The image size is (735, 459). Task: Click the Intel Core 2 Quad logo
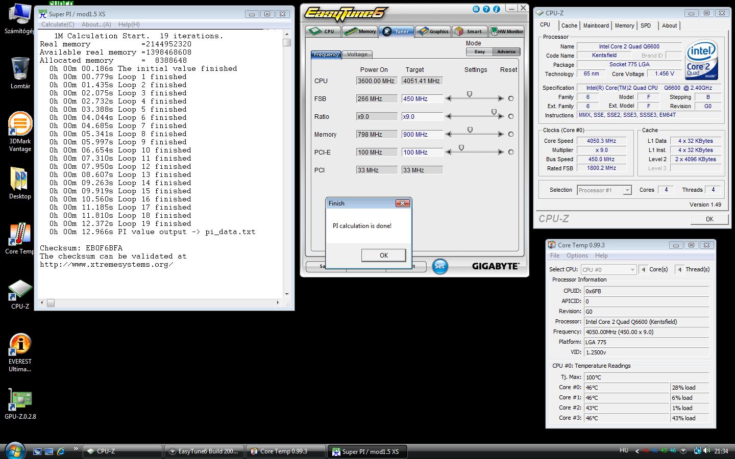pyautogui.click(x=701, y=60)
